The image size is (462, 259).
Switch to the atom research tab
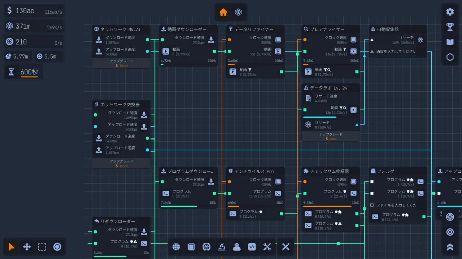click(238, 12)
